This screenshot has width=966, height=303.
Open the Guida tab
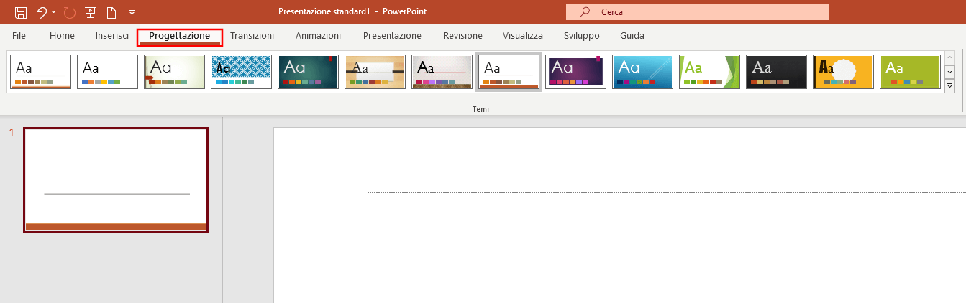click(x=632, y=36)
